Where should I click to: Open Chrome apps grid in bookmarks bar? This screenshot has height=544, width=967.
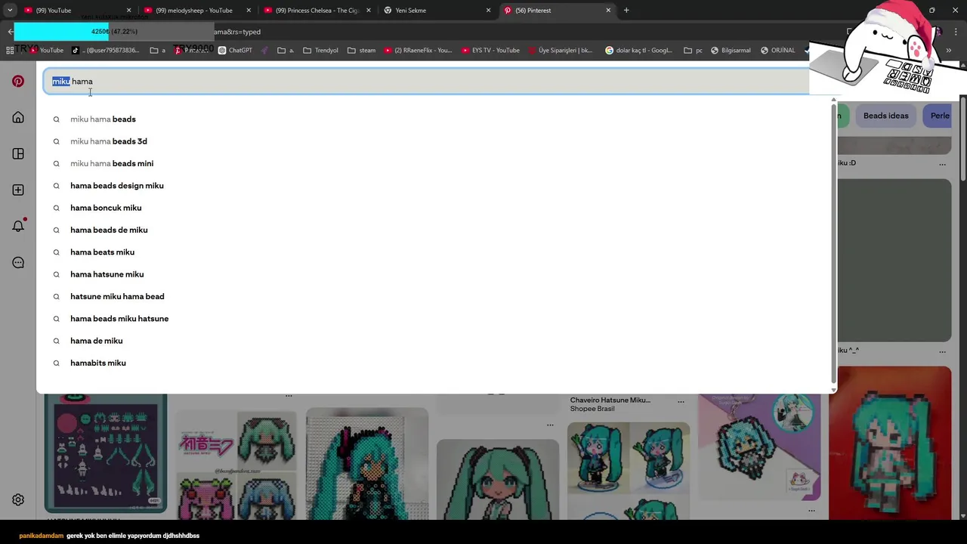[10, 50]
